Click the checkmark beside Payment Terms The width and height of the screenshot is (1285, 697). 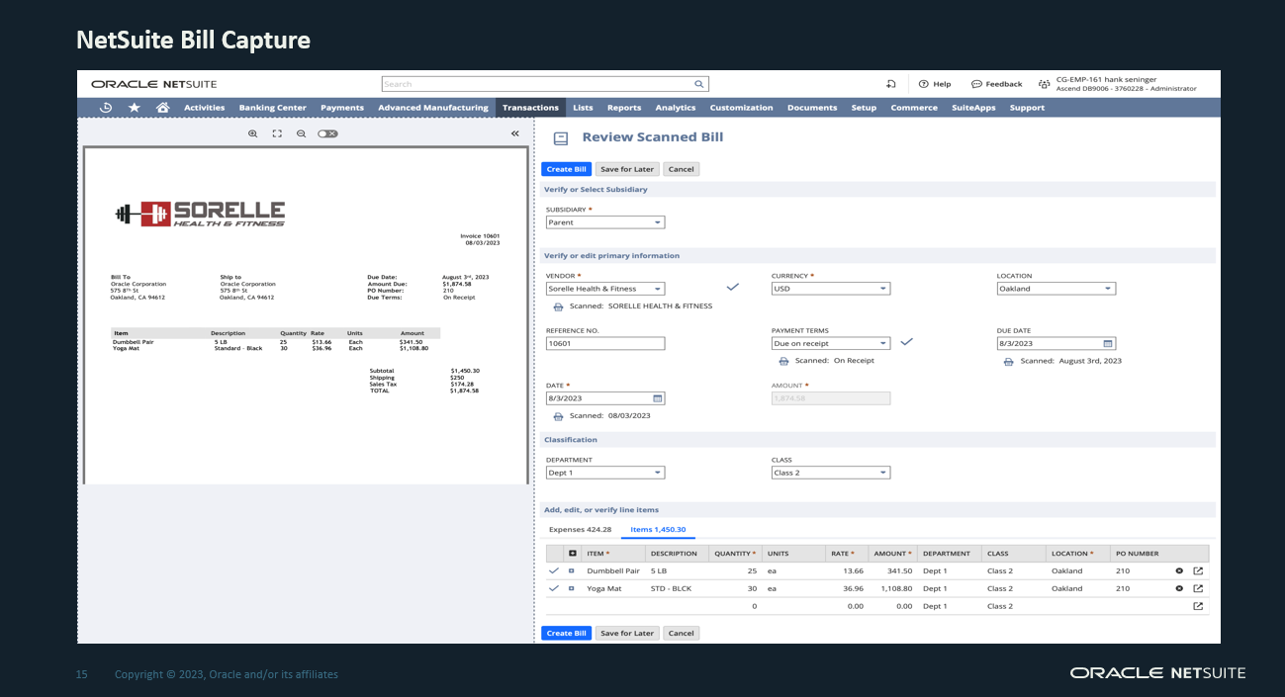(x=907, y=341)
